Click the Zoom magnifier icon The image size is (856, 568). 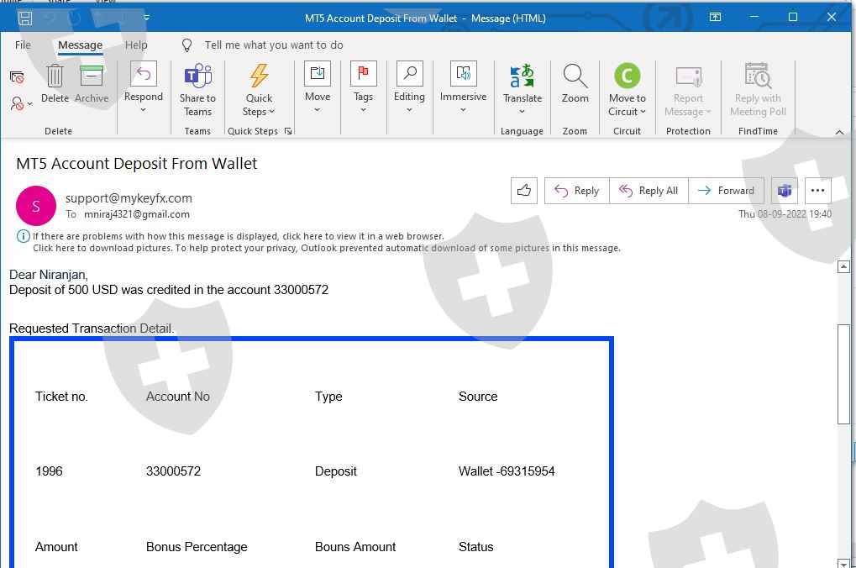[x=575, y=77]
